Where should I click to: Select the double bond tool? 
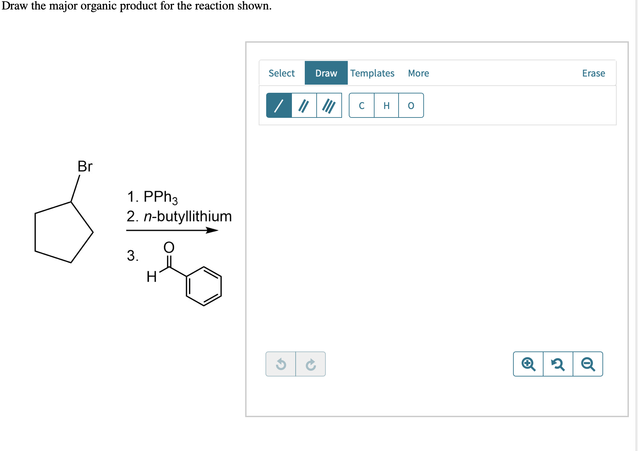pos(303,105)
